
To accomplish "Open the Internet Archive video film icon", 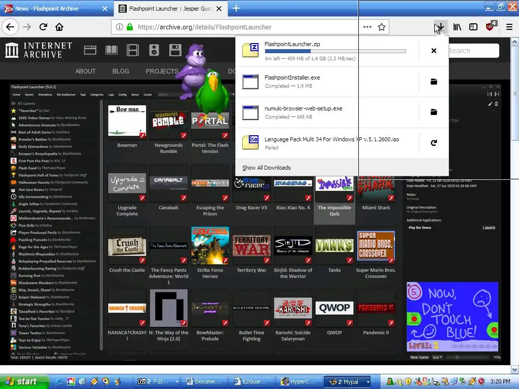I will click(133, 50).
